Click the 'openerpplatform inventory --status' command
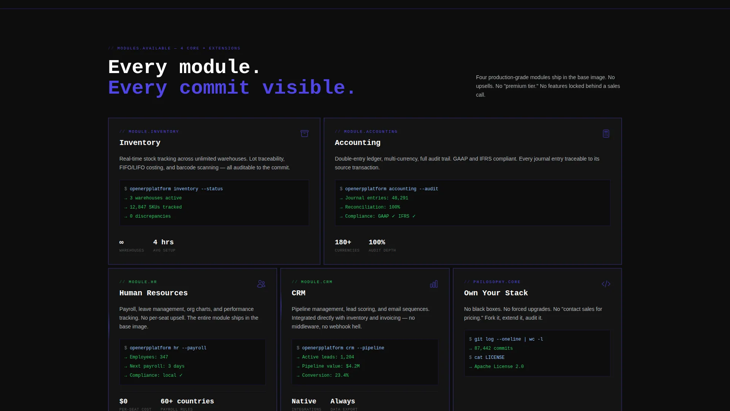 pyautogui.click(x=176, y=189)
